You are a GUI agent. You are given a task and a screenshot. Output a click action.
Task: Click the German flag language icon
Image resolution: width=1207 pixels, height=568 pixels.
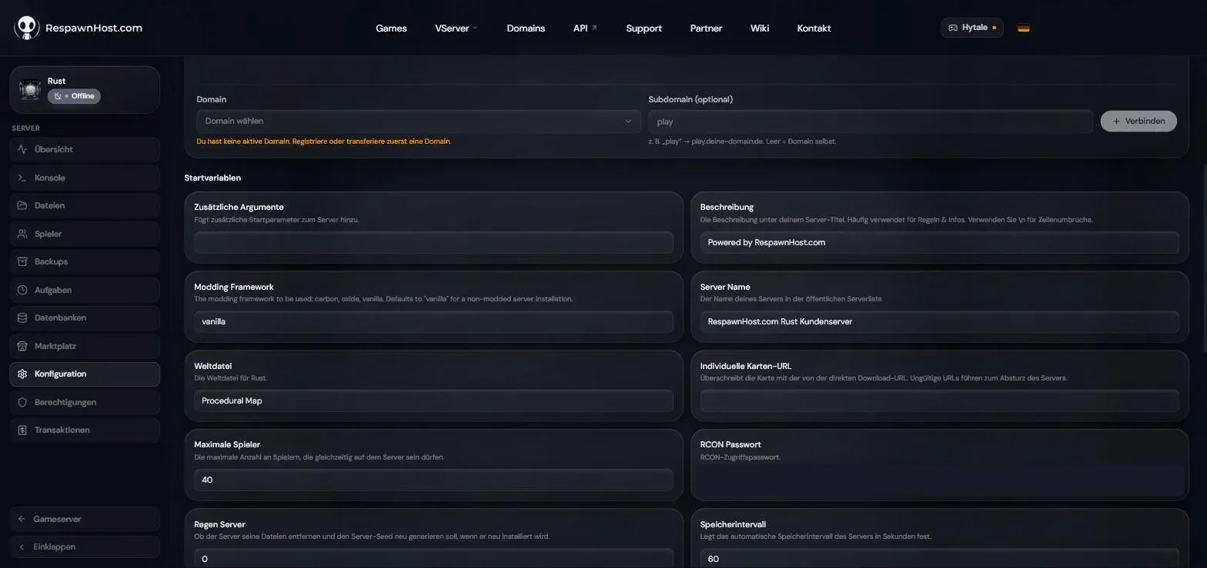point(1023,28)
